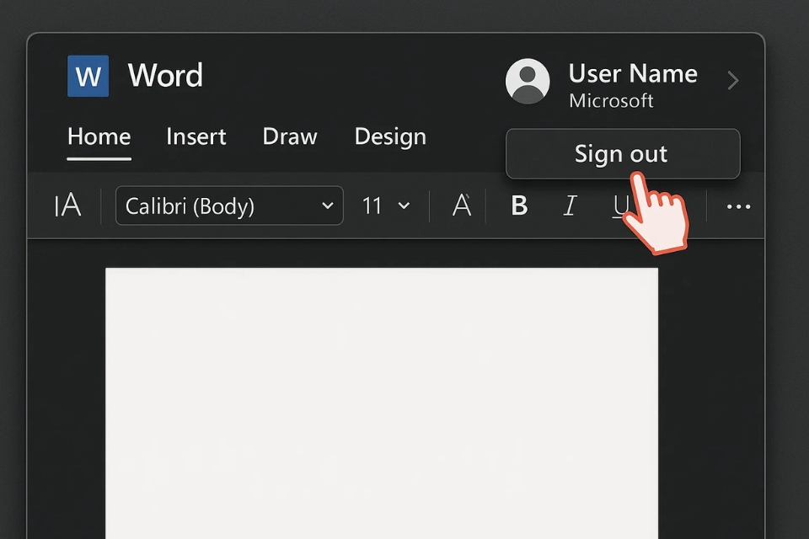Click the letter A font formatting icon
This screenshot has height=539, width=809.
click(x=461, y=205)
